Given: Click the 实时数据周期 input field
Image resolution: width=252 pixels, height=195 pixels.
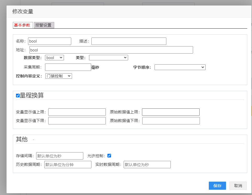Looking at the screenshot, I should point(147,165).
